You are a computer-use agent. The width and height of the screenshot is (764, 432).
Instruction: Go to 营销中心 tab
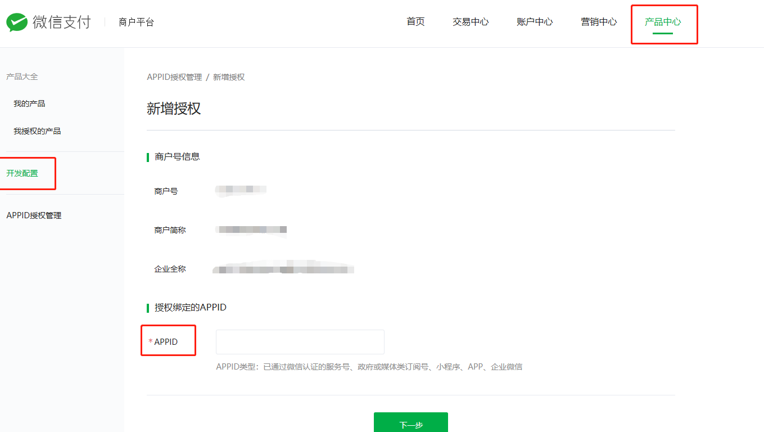click(x=599, y=22)
